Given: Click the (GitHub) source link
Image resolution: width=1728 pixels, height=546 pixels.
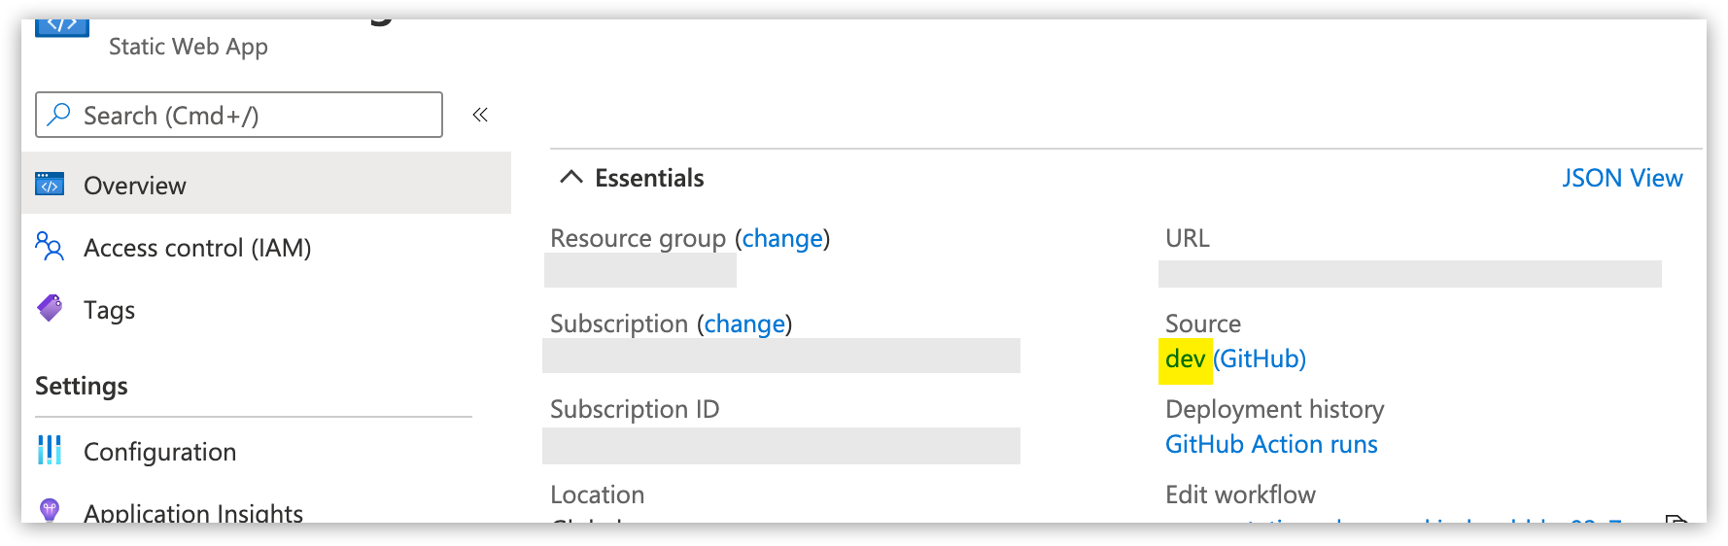Looking at the screenshot, I should [x=1260, y=359].
